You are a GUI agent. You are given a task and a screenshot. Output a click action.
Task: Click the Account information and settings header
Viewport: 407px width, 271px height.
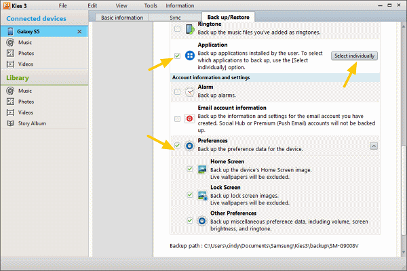275,77
